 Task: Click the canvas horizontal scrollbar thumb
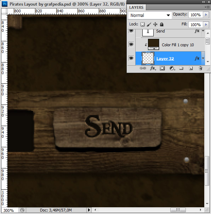tap(178, 210)
